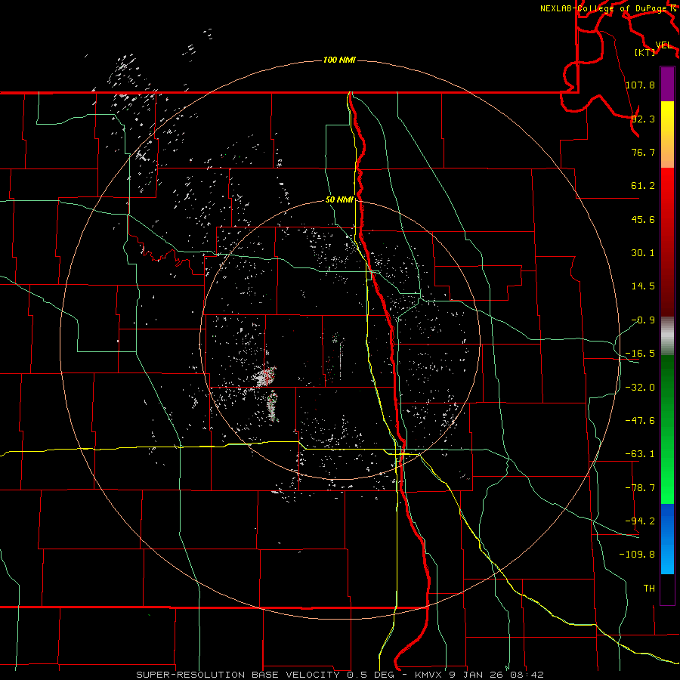This screenshot has height=680, width=680.
Task: Click the "TH" label on the legend
Action: [x=649, y=589]
